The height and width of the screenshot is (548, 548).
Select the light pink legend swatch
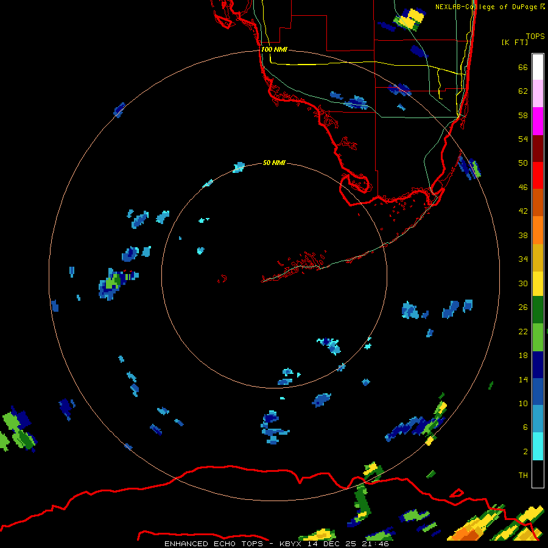click(538, 94)
